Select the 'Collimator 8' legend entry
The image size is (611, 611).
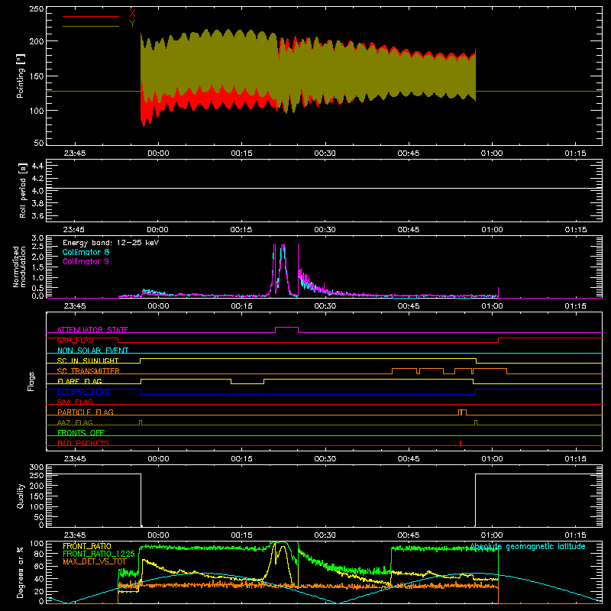point(86,252)
